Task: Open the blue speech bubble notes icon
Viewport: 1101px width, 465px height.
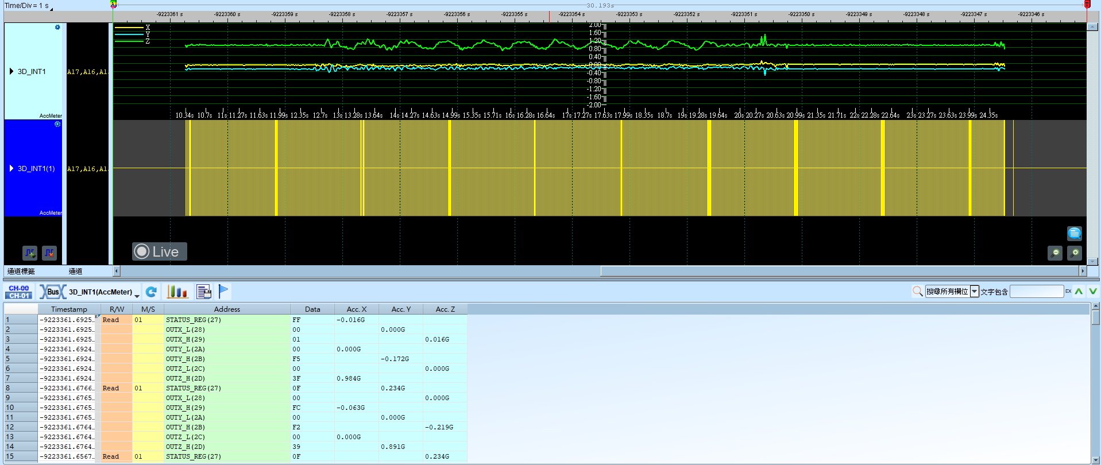Action: [1075, 233]
